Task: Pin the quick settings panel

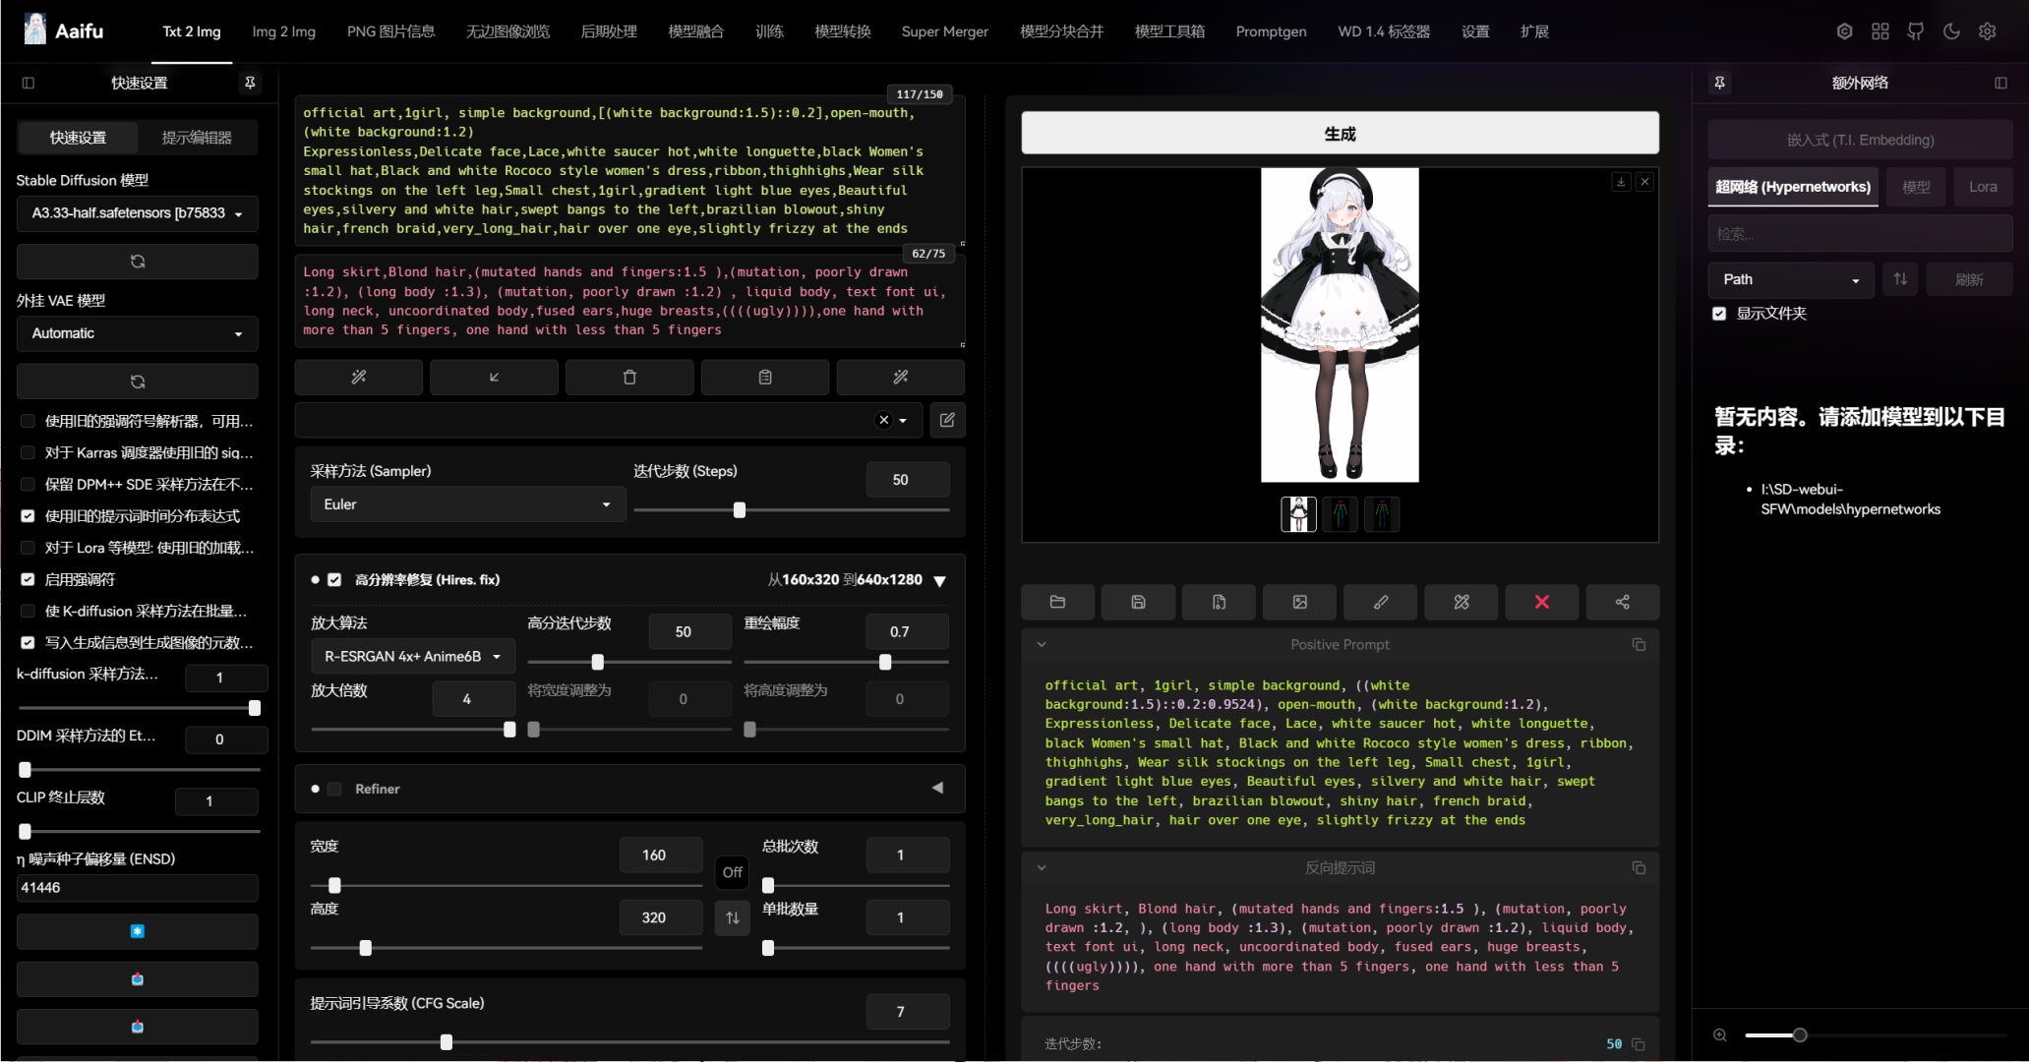Action: point(250,83)
